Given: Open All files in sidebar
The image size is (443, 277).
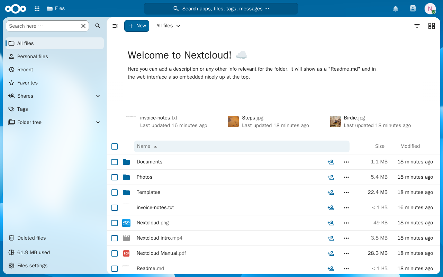Looking at the screenshot, I should pyautogui.click(x=55, y=43).
